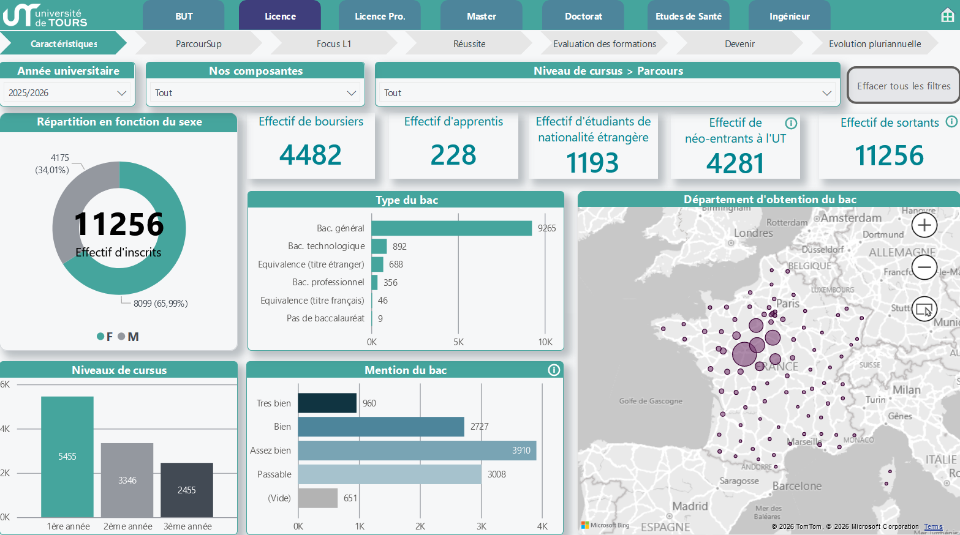Click Effacer tous les filtres
Image resolution: width=960 pixels, height=535 pixels.
tap(904, 86)
